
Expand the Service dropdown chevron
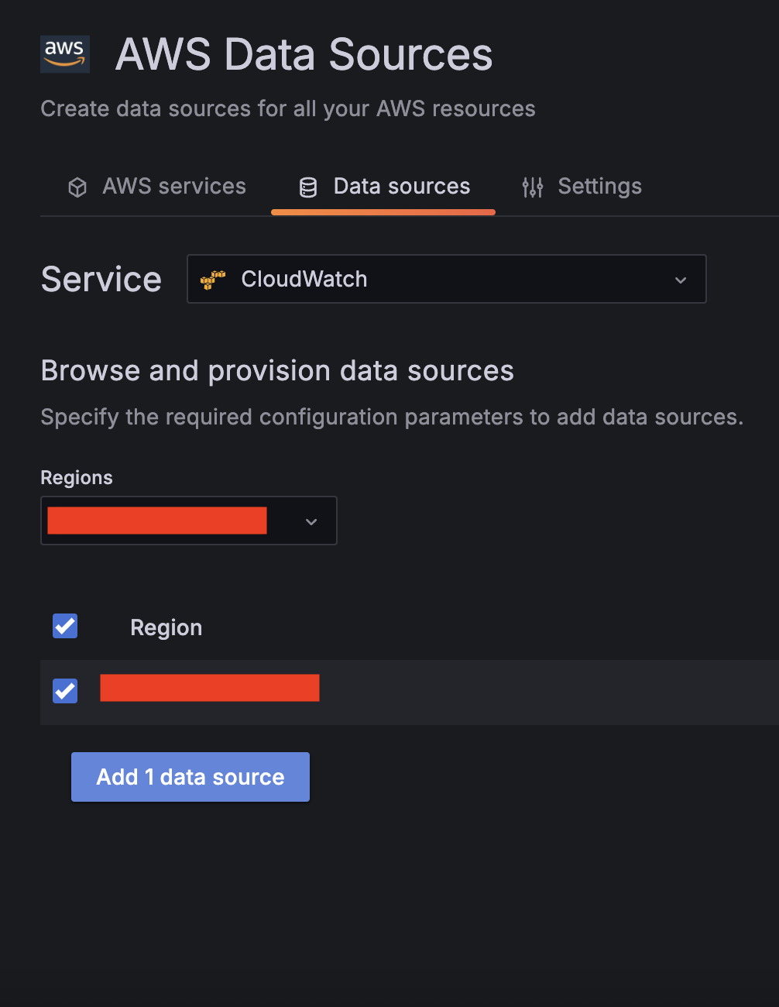pyautogui.click(x=681, y=280)
